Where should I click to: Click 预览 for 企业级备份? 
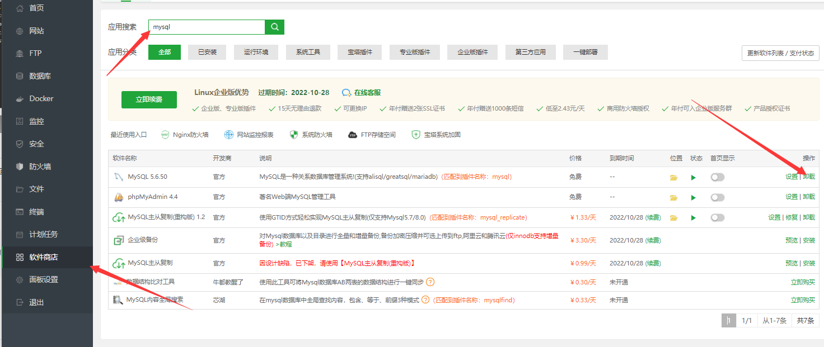pos(792,240)
